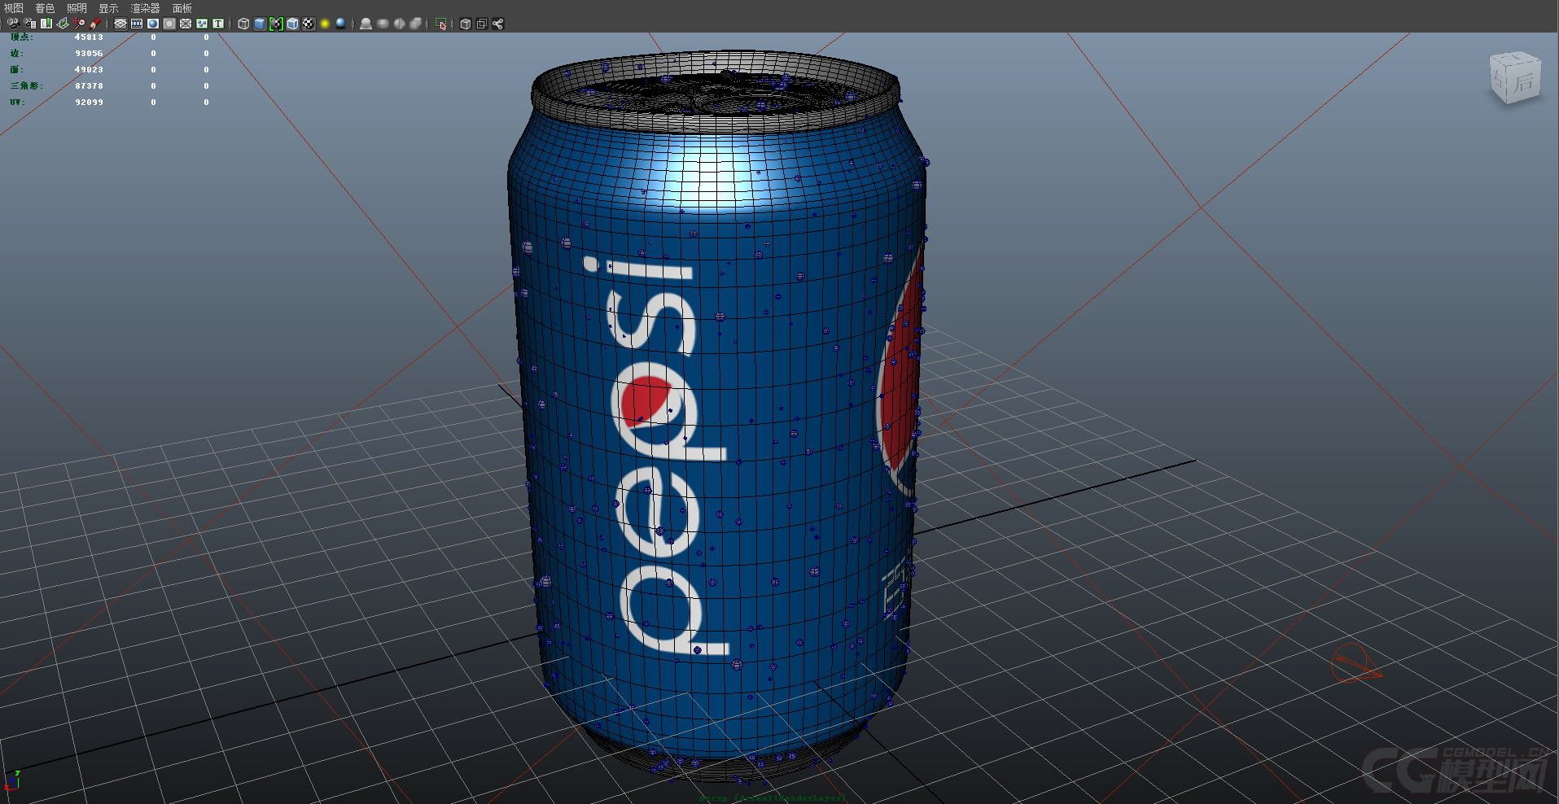1559x804 pixels.
Task: Activate the 2D Pan/Zoom icon
Action: point(79,24)
